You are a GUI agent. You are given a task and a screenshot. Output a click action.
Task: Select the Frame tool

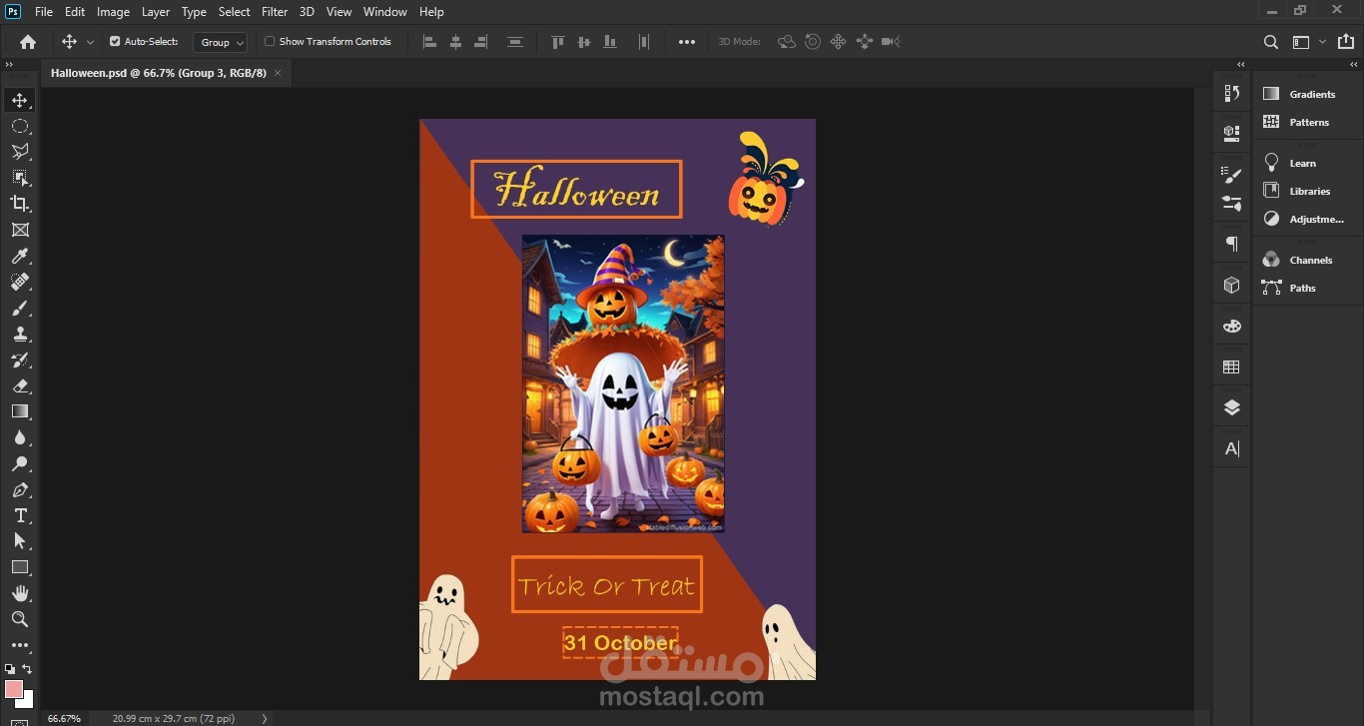20,230
